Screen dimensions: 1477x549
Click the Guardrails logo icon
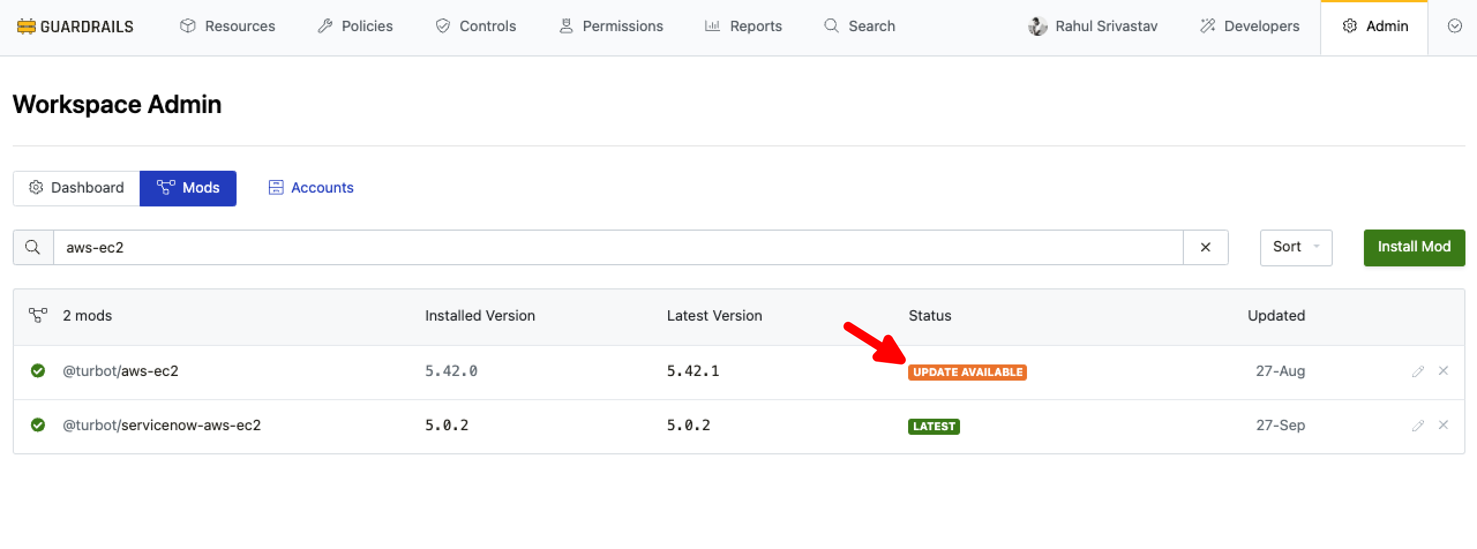click(26, 27)
